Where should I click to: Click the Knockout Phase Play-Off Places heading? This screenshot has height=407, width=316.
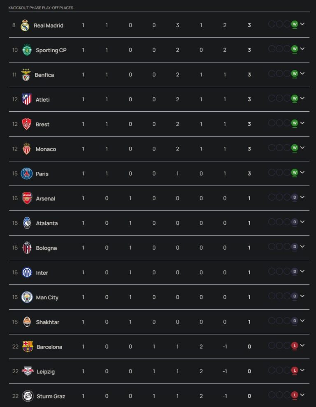point(41,8)
